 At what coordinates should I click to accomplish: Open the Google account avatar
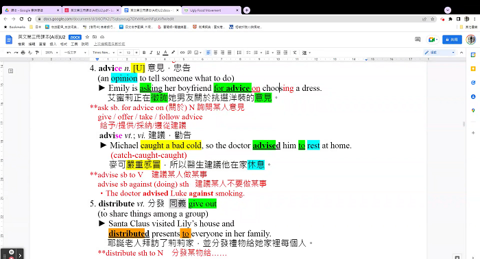(471, 40)
